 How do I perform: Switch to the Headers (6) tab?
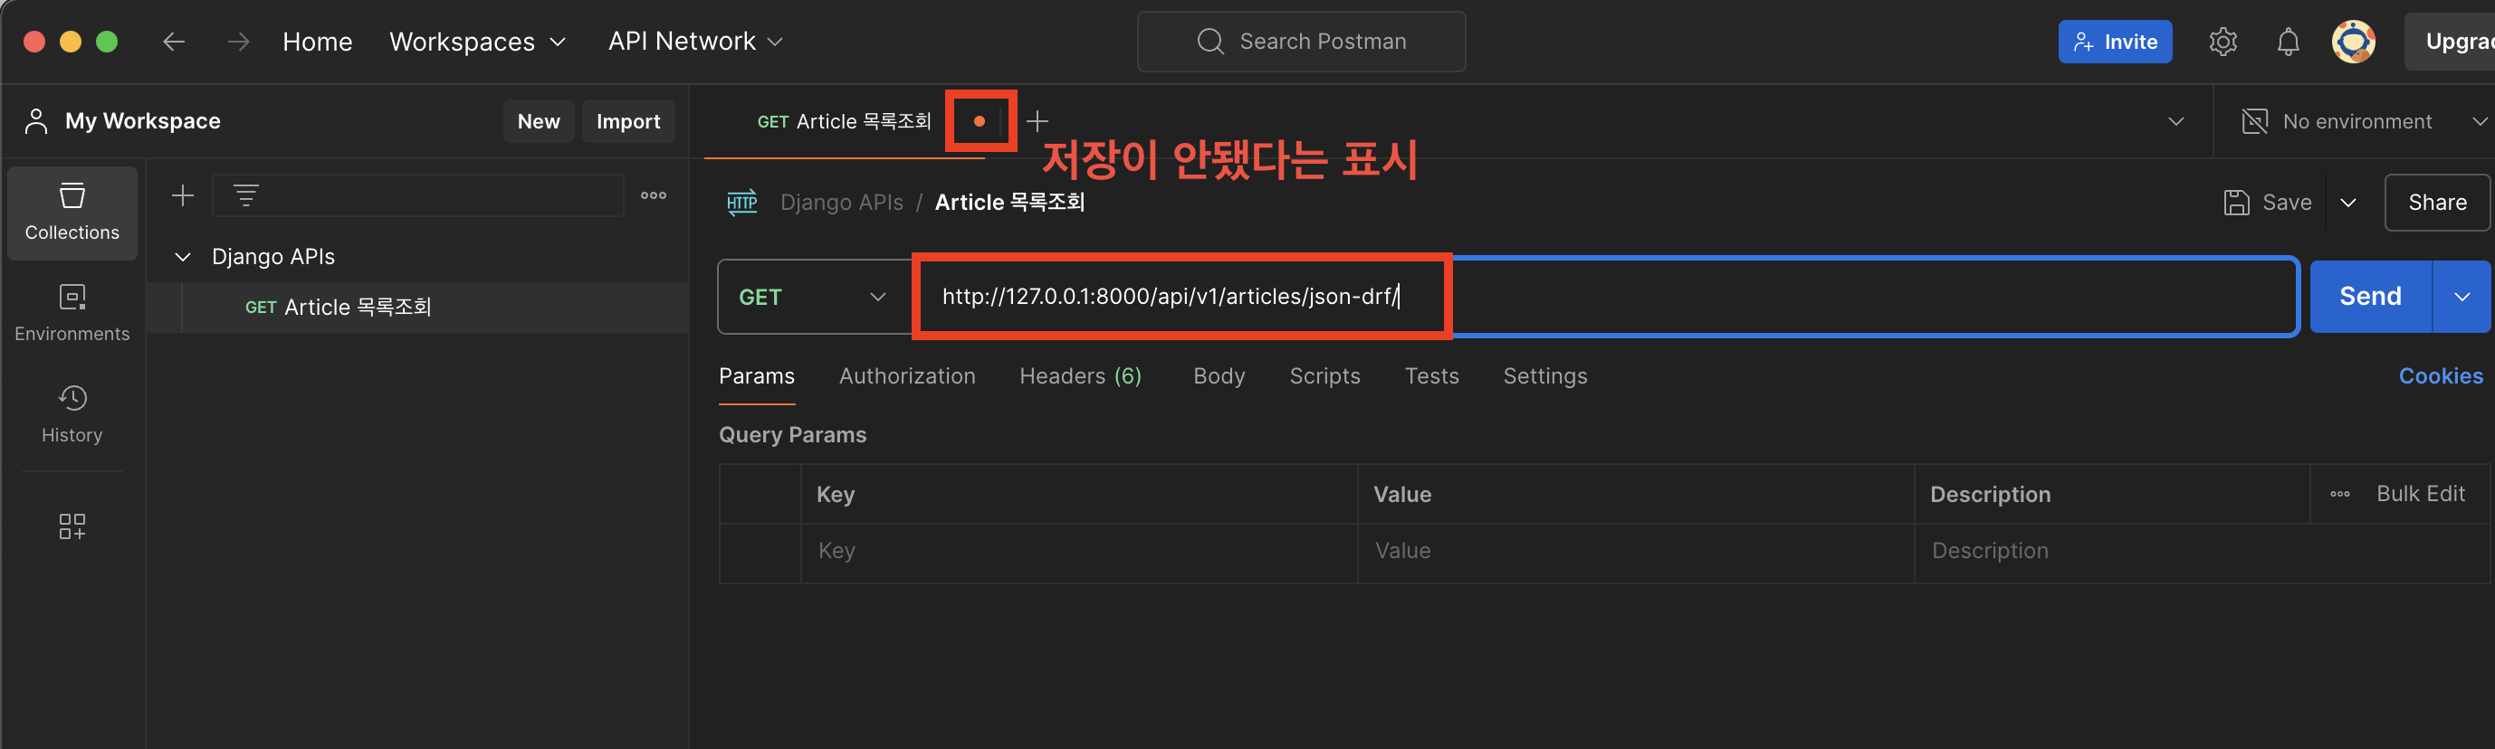click(1080, 375)
